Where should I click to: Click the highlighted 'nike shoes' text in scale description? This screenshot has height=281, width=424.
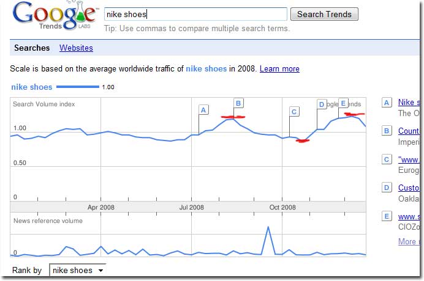click(206, 69)
